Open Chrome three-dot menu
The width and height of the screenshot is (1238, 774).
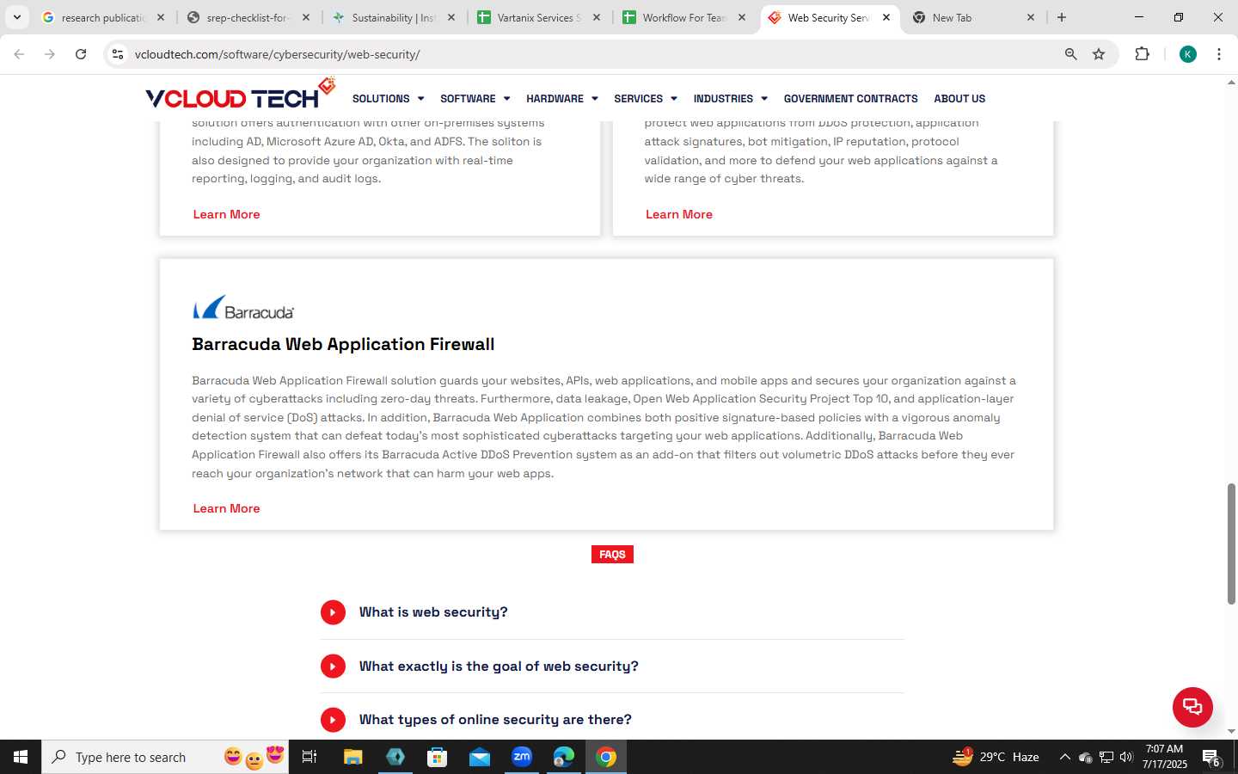click(x=1219, y=54)
